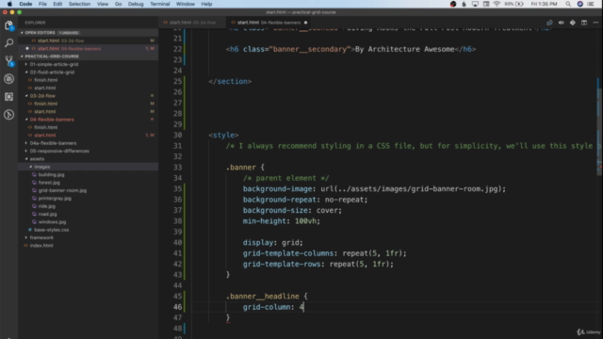The height and width of the screenshot is (339, 603).
Task: Select the start.html 04-flexible-banners tab
Action: pyautogui.click(x=268, y=23)
